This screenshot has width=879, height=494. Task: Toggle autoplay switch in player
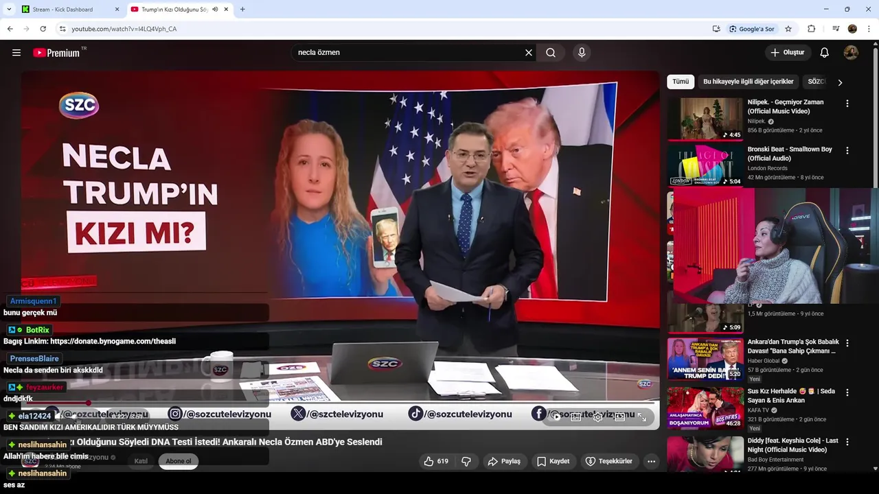pos(555,417)
